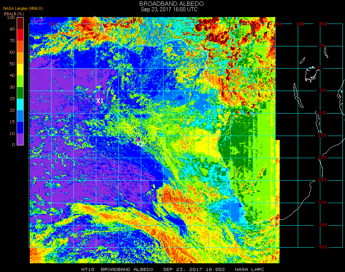Click the 5N latitude label

pyautogui.click(x=322, y=46)
